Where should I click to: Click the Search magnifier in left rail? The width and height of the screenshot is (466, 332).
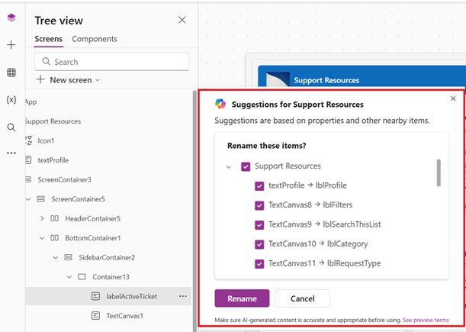point(11,127)
